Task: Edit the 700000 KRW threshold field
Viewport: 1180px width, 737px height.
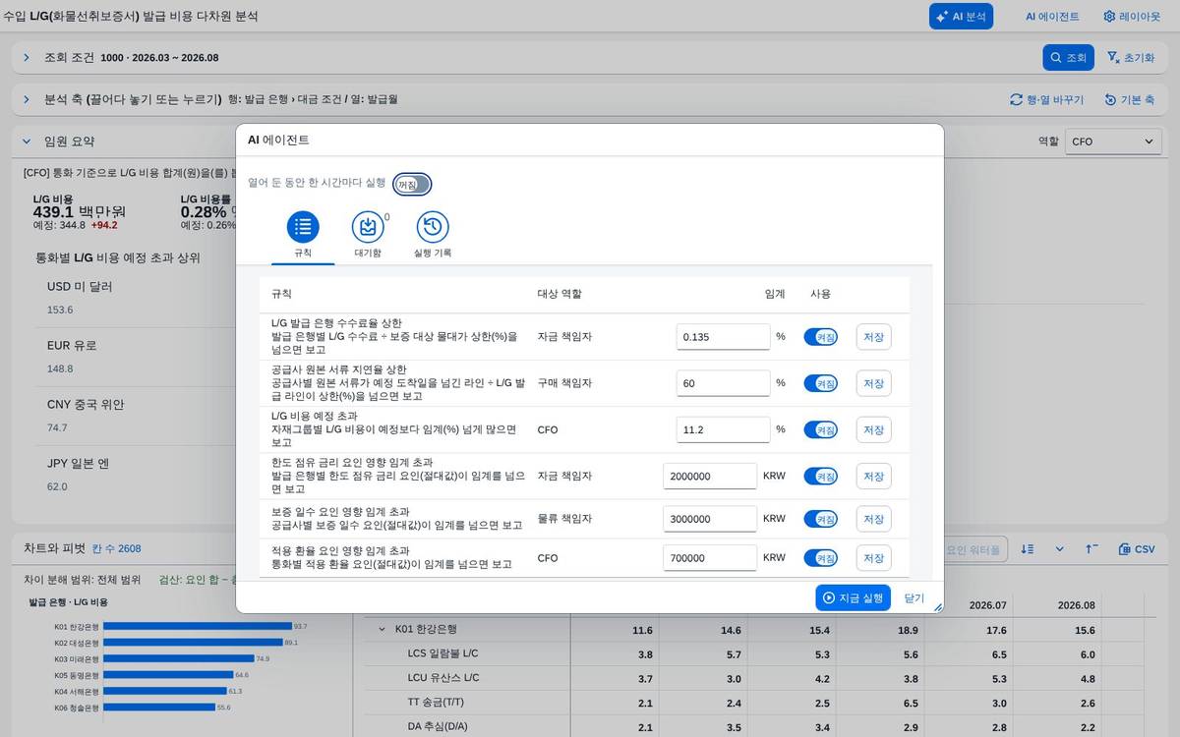Action: [710, 558]
